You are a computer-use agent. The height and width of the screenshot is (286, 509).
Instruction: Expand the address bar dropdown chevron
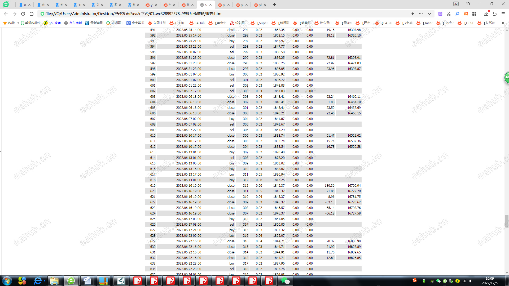429,14
